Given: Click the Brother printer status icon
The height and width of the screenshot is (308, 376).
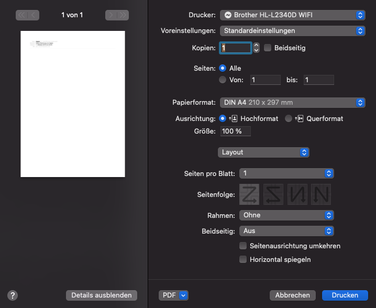Looking at the screenshot, I should click(x=228, y=15).
